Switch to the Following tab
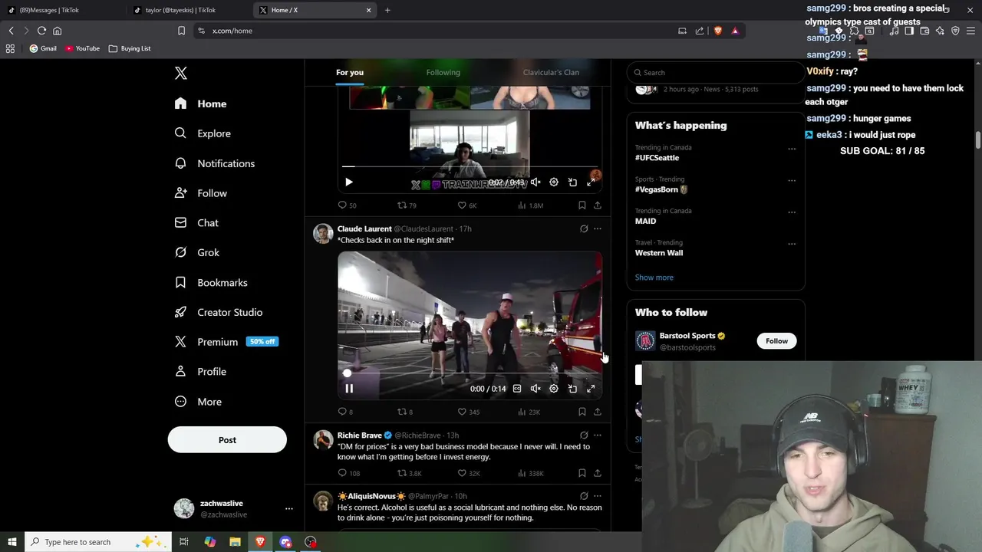 coord(443,72)
